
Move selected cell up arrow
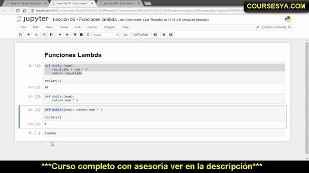point(60,35)
